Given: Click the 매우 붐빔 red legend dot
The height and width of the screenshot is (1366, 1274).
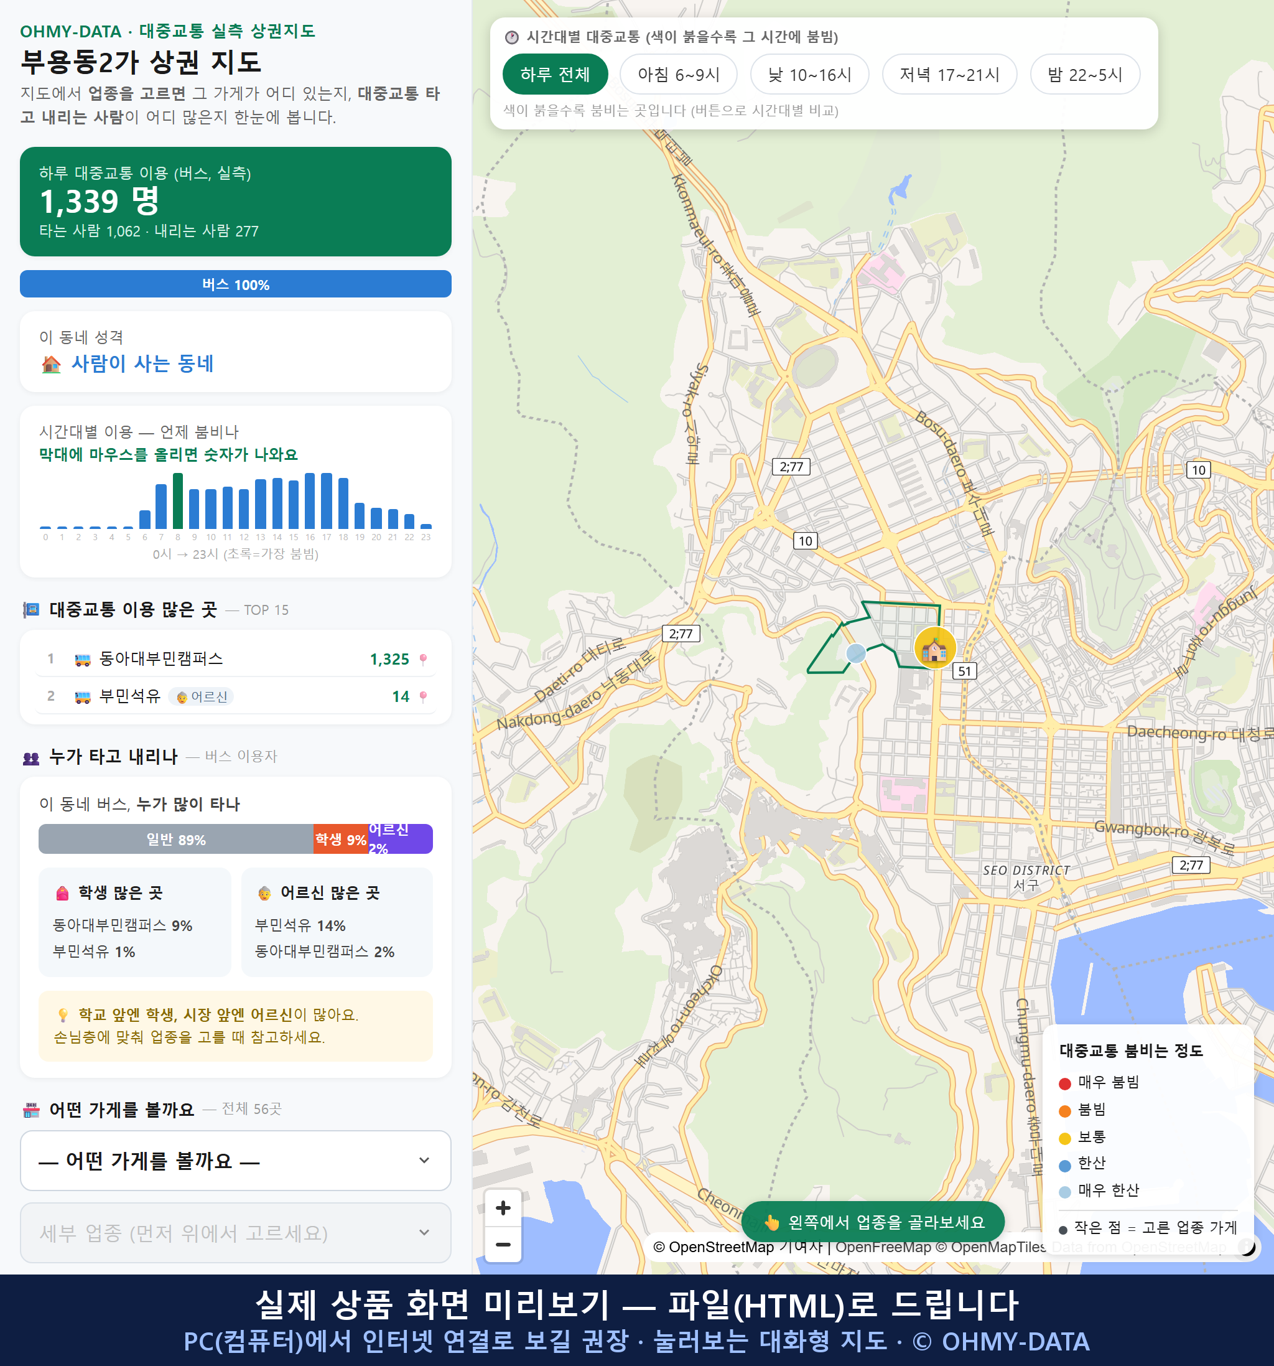Looking at the screenshot, I should pos(1064,1083).
